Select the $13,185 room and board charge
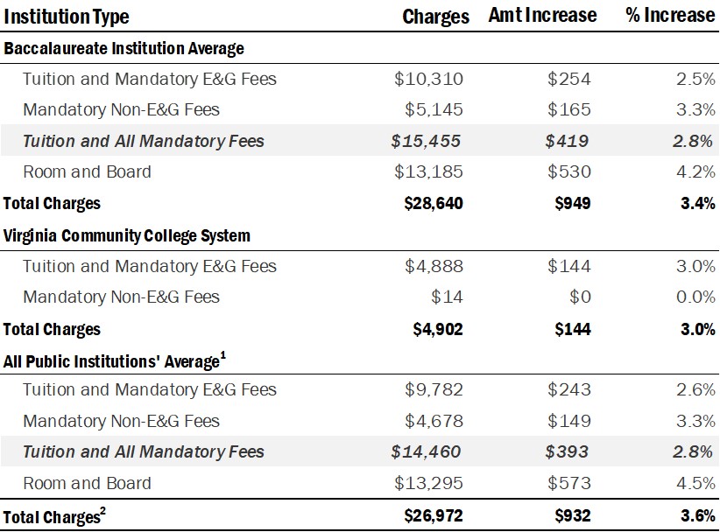The image size is (720, 532). coord(428,172)
